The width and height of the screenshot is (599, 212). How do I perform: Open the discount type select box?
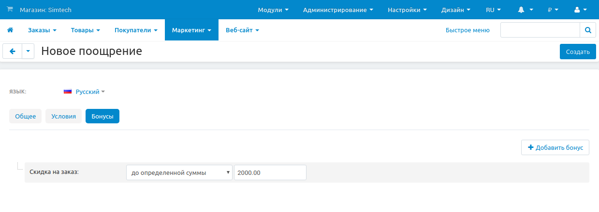[179, 172]
